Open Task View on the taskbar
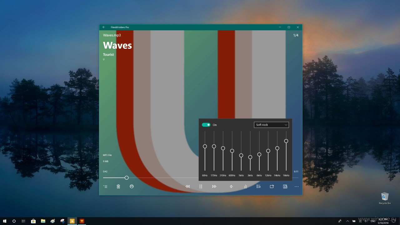The width and height of the screenshot is (400, 225). [x=23, y=221]
